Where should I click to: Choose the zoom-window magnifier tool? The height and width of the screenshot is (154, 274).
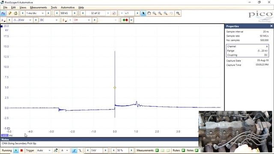click(x=155, y=13)
